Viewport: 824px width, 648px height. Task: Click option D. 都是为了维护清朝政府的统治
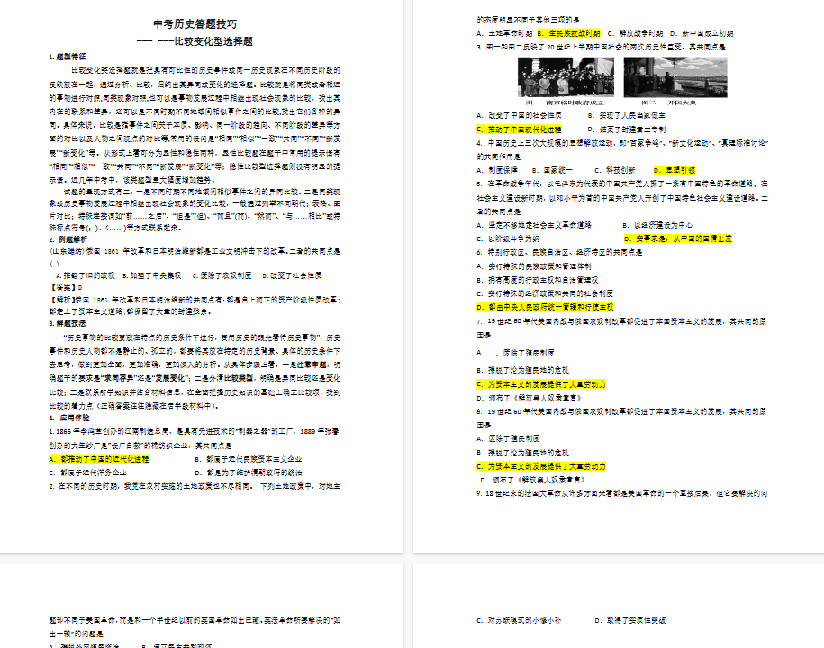pos(249,472)
